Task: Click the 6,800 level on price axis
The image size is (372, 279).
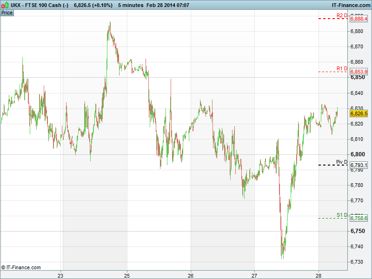Action: tap(357, 154)
